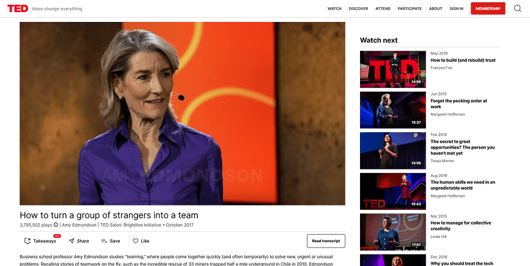Click speaker name Frances Frei

click(441, 68)
